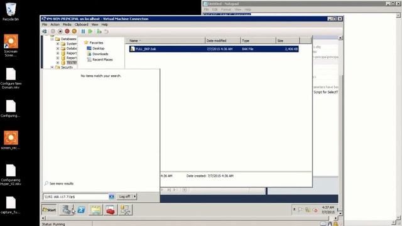Viewport: 402px width, 226px height.
Task: Click the grayed Start VM toolbar icon
Action: tap(53, 31)
